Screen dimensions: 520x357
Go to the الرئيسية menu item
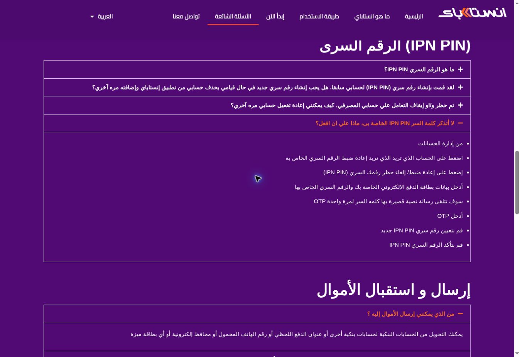coord(414,17)
